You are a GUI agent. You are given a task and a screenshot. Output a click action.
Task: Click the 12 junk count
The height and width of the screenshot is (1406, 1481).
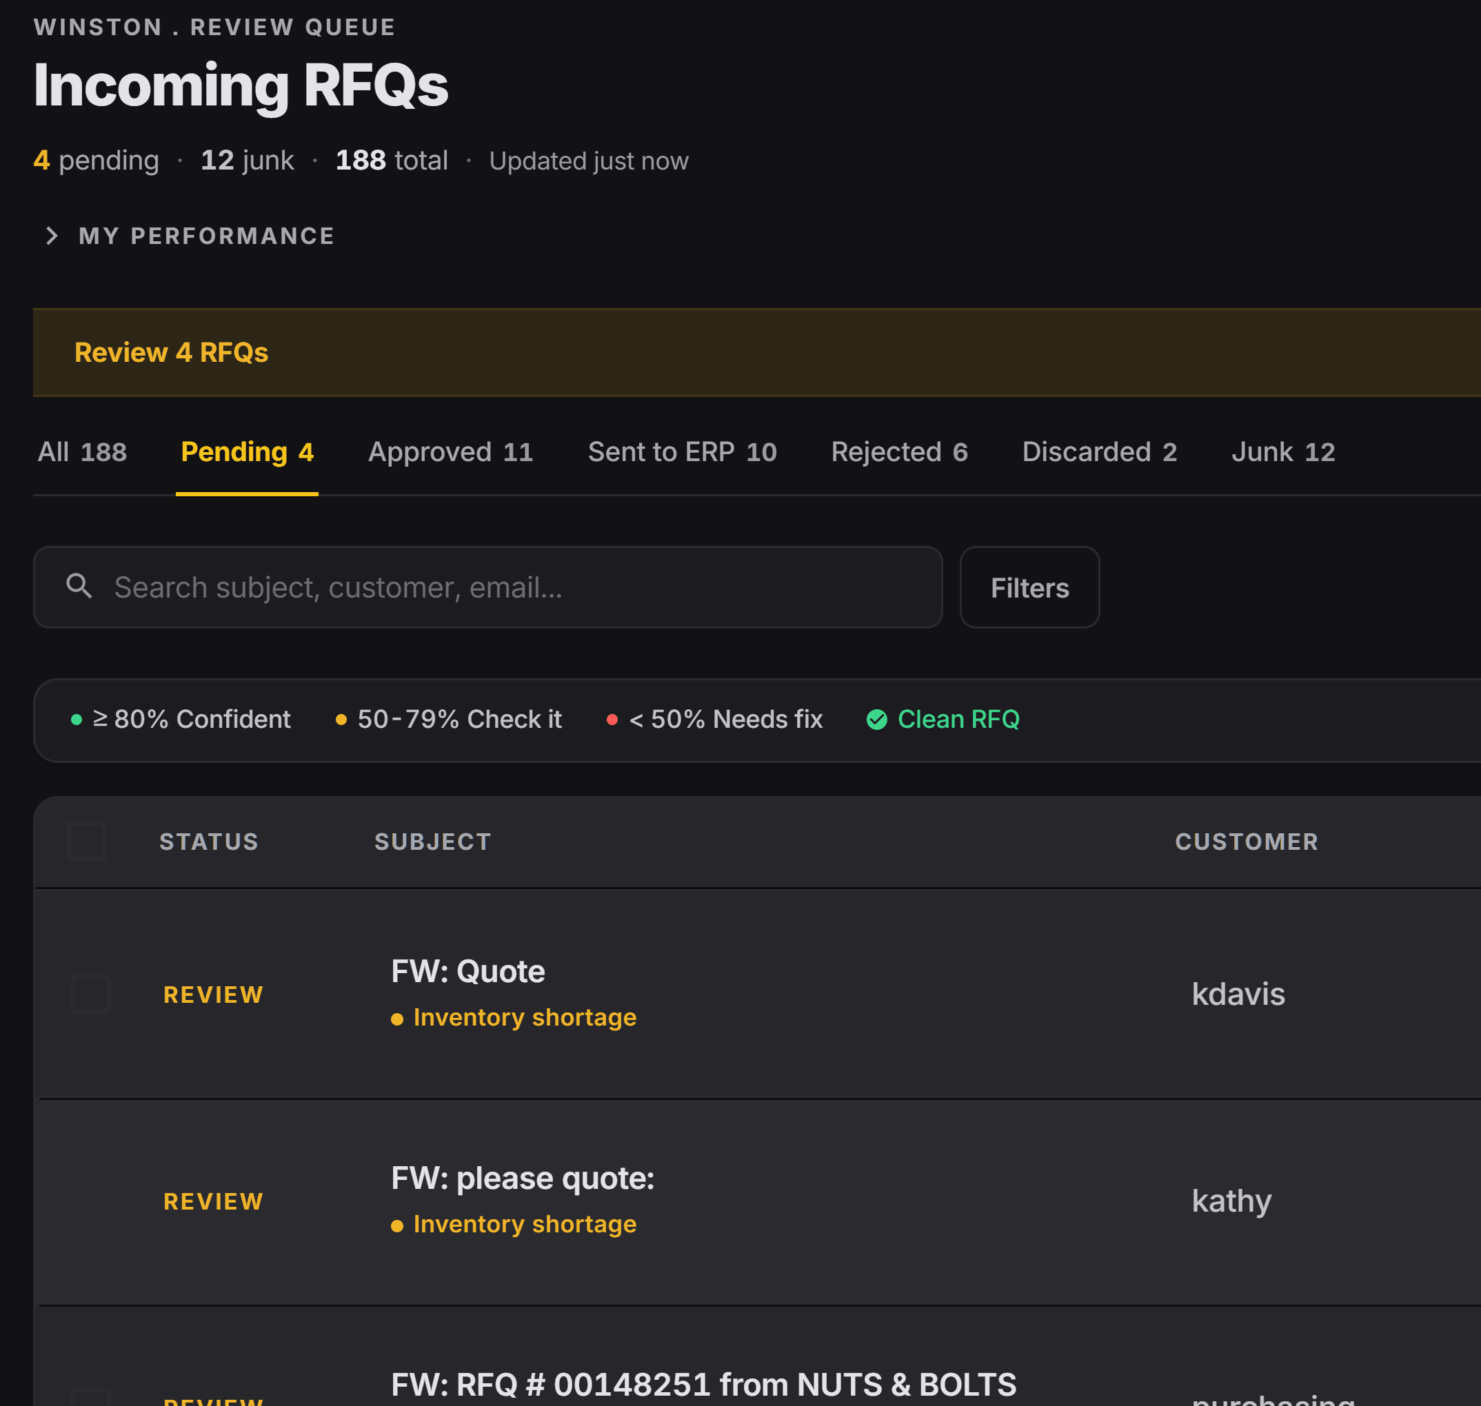click(x=248, y=161)
